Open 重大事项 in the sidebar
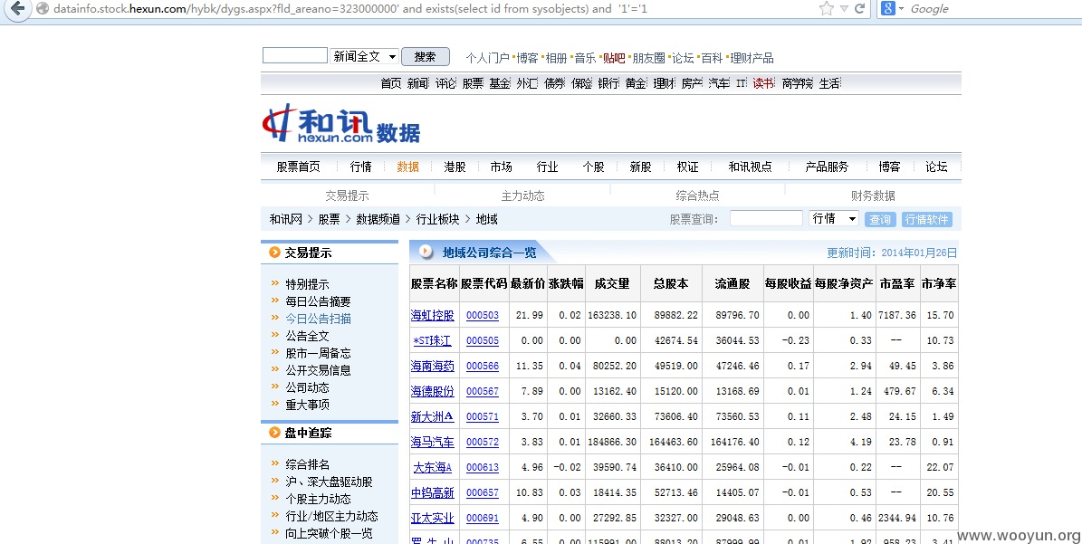1082x544 pixels. (308, 405)
